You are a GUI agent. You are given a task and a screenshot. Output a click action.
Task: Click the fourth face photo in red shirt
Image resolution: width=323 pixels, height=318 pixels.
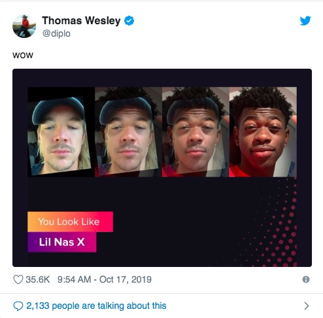point(263,132)
